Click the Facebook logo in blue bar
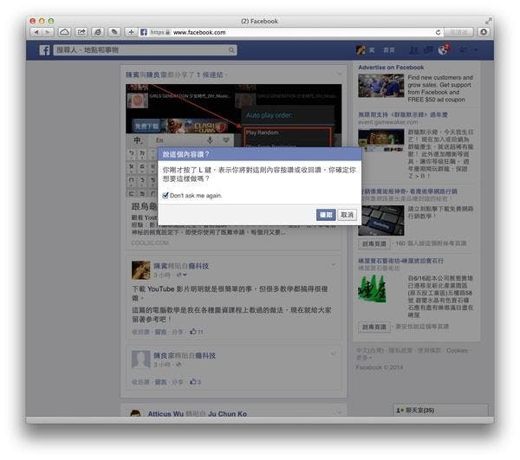Viewport: 520px width, 460px height. 44,50
